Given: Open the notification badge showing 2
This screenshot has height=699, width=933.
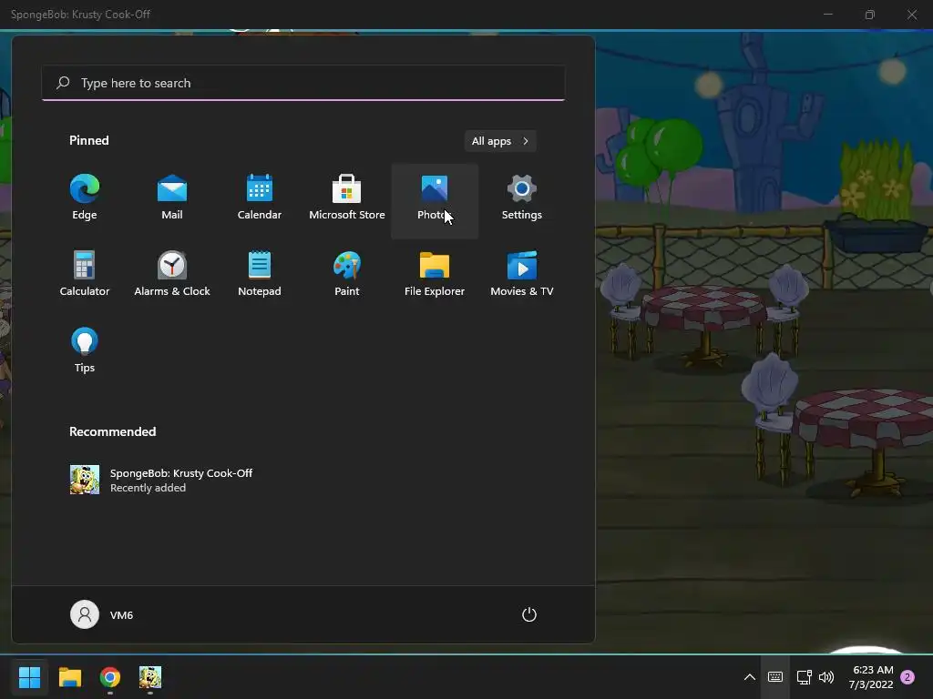Looking at the screenshot, I should (x=907, y=677).
